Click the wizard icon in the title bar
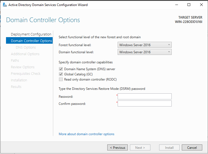The height and width of the screenshot is (154, 208). coord(5,5)
